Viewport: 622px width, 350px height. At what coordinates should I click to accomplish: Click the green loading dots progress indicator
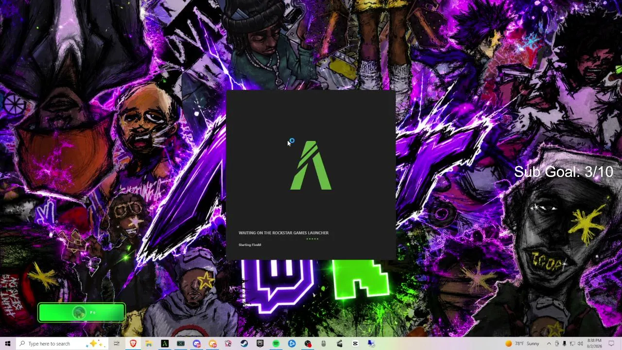coord(312,239)
